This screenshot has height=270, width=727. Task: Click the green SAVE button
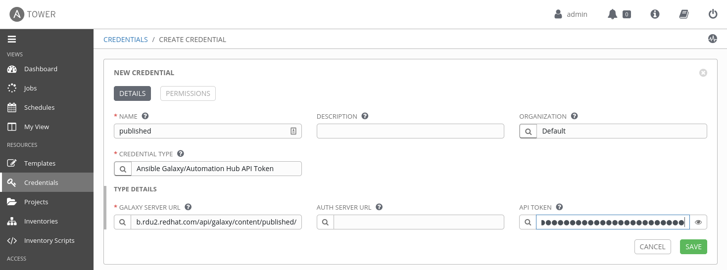693,247
